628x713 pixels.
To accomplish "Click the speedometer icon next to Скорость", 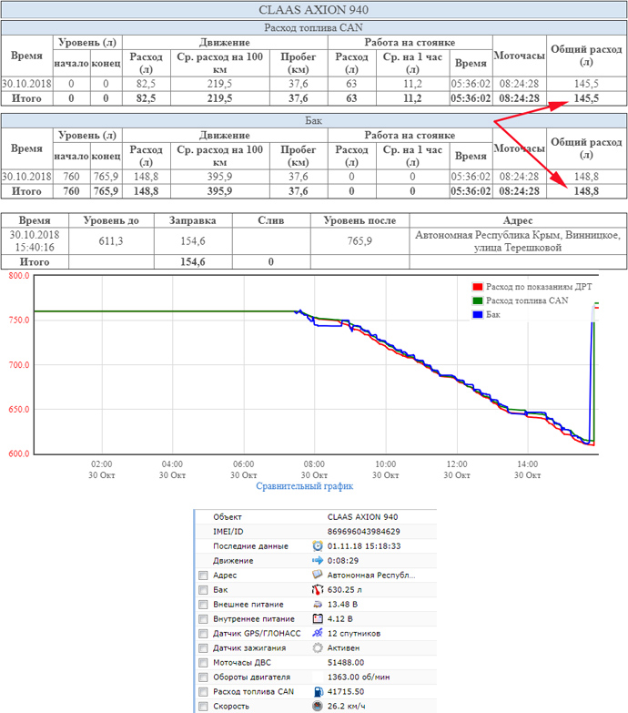I will (318, 706).
